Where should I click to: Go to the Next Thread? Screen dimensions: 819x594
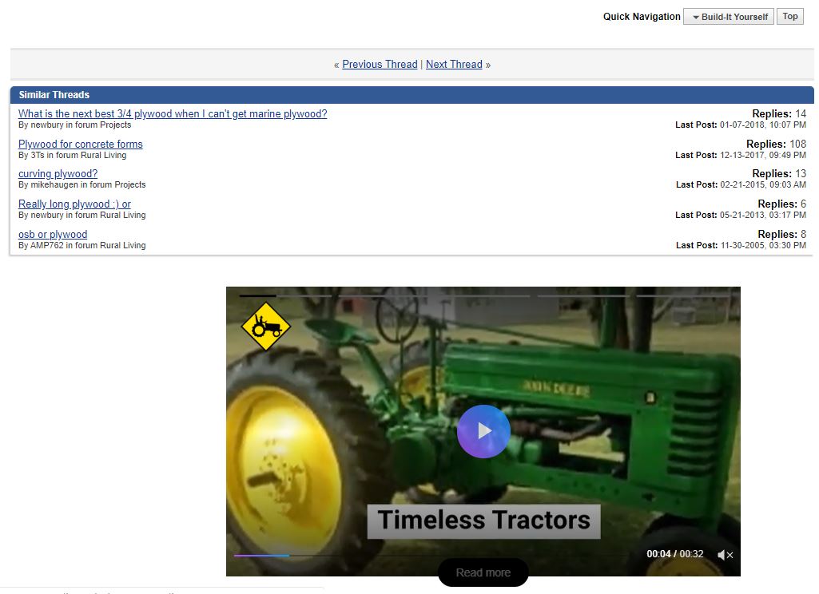click(x=454, y=65)
